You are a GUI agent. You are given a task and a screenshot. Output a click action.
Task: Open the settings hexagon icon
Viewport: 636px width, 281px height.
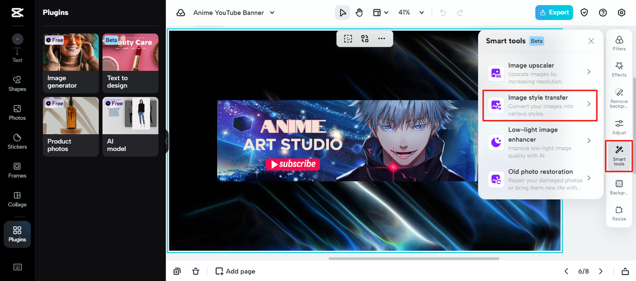622,12
